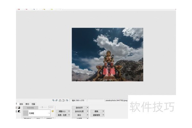Expand the arrow of button right of 锐化

click(103, 115)
